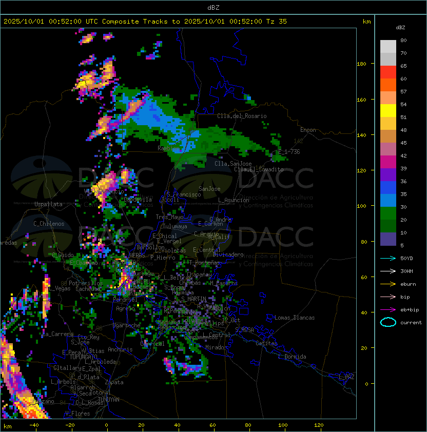Select the dark orange 57-60 dBZ swatch

click(x=388, y=85)
